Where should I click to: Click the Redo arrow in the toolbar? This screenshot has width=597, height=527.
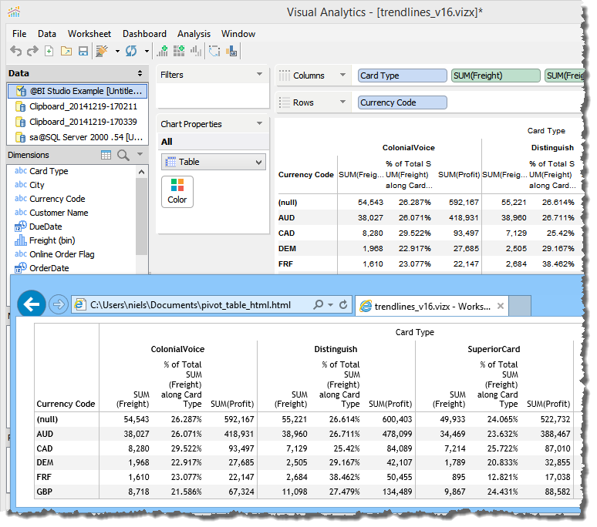click(32, 52)
